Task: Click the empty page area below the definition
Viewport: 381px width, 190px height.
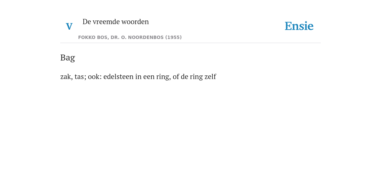Action: click(190, 136)
